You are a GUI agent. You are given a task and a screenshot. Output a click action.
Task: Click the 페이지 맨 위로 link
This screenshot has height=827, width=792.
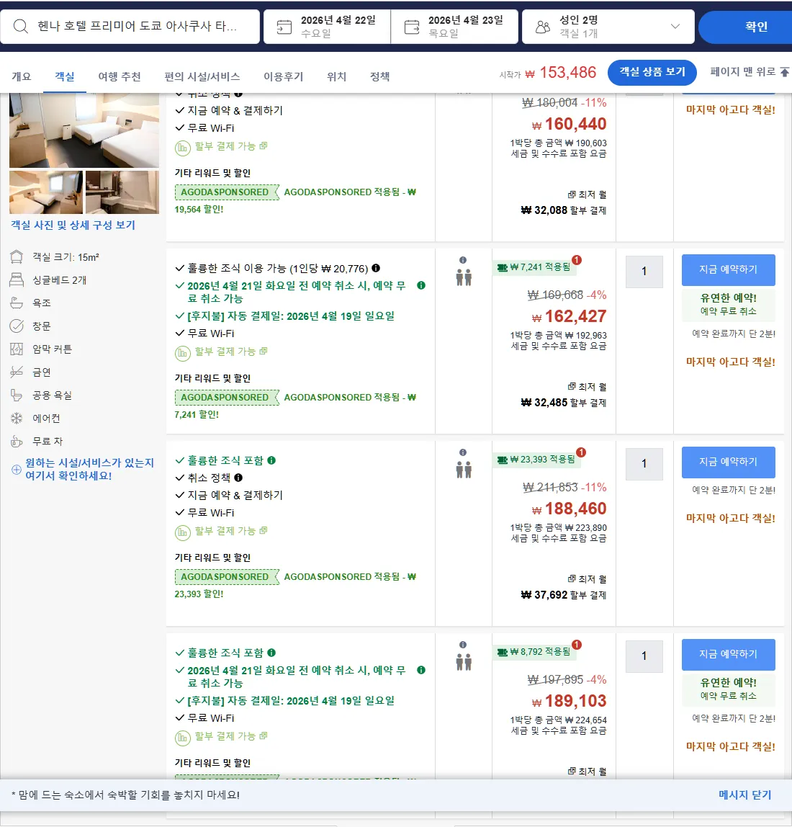click(x=742, y=72)
